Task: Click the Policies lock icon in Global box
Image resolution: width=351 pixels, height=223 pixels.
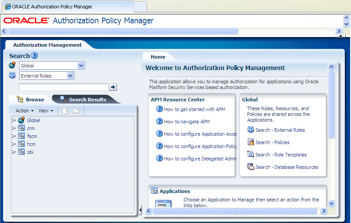Action: click(x=250, y=142)
